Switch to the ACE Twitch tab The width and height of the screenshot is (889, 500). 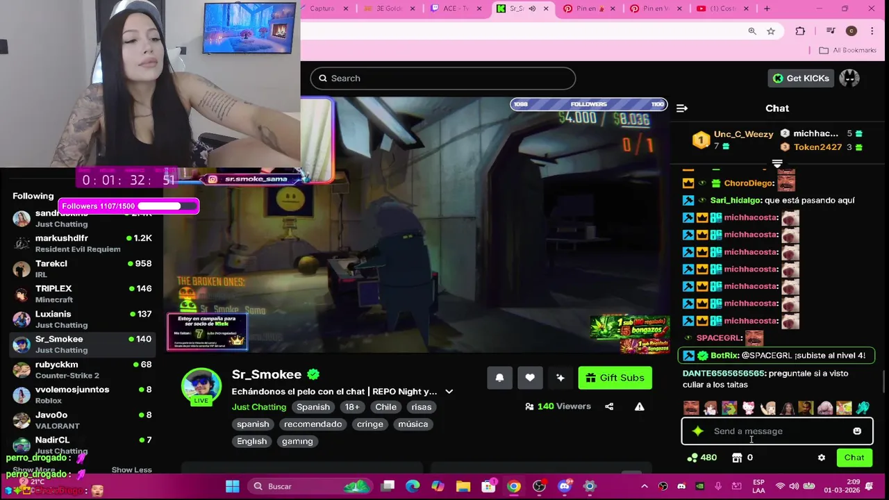point(456,8)
